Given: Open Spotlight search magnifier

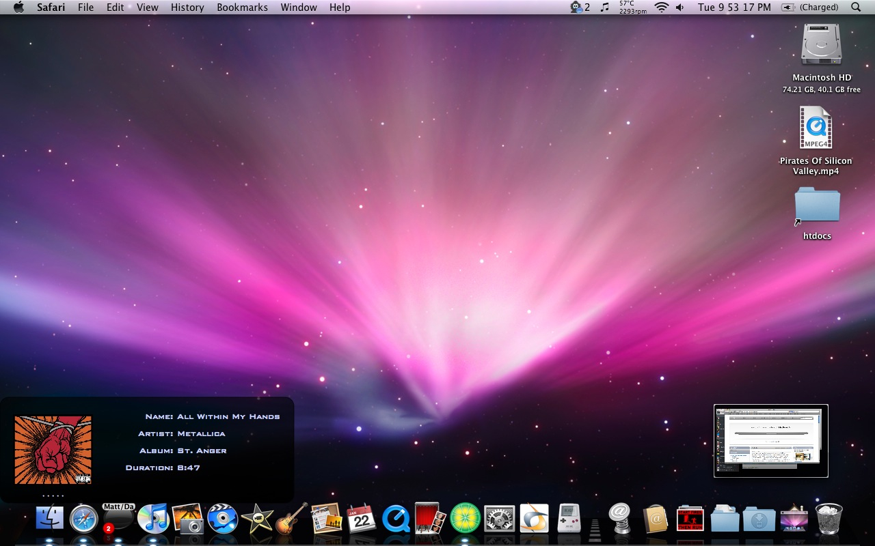Looking at the screenshot, I should click(x=856, y=7).
